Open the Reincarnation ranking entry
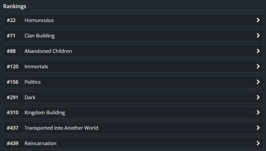 [x=40, y=143]
